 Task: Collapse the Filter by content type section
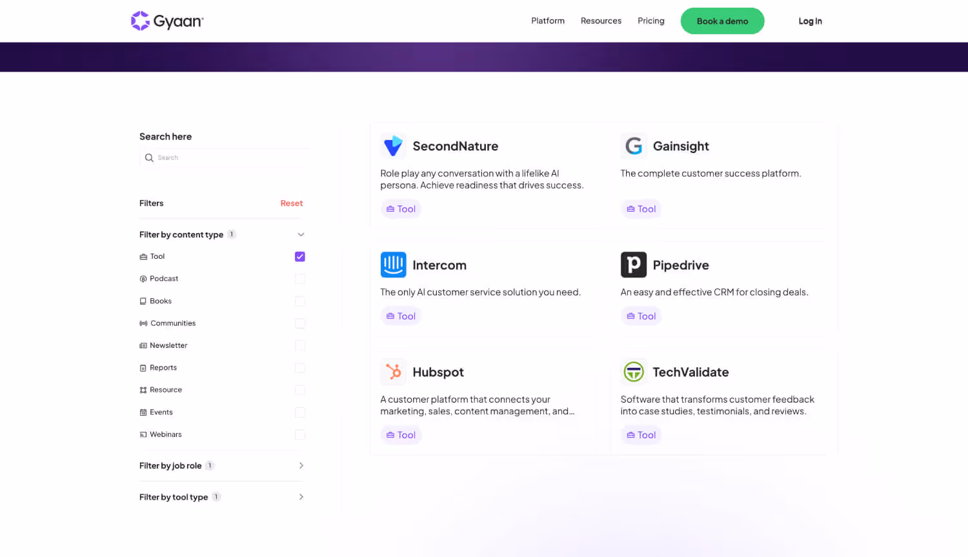coord(301,234)
